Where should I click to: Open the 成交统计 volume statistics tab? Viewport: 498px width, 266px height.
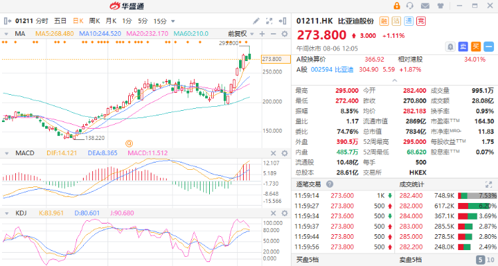point(412,184)
